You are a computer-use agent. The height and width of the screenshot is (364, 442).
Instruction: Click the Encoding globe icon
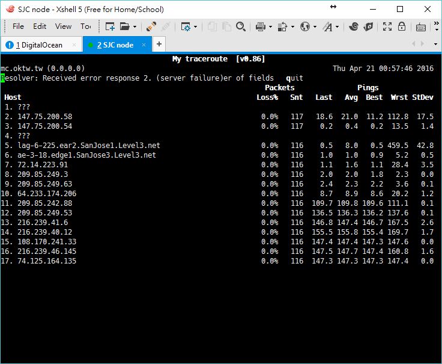304,26
